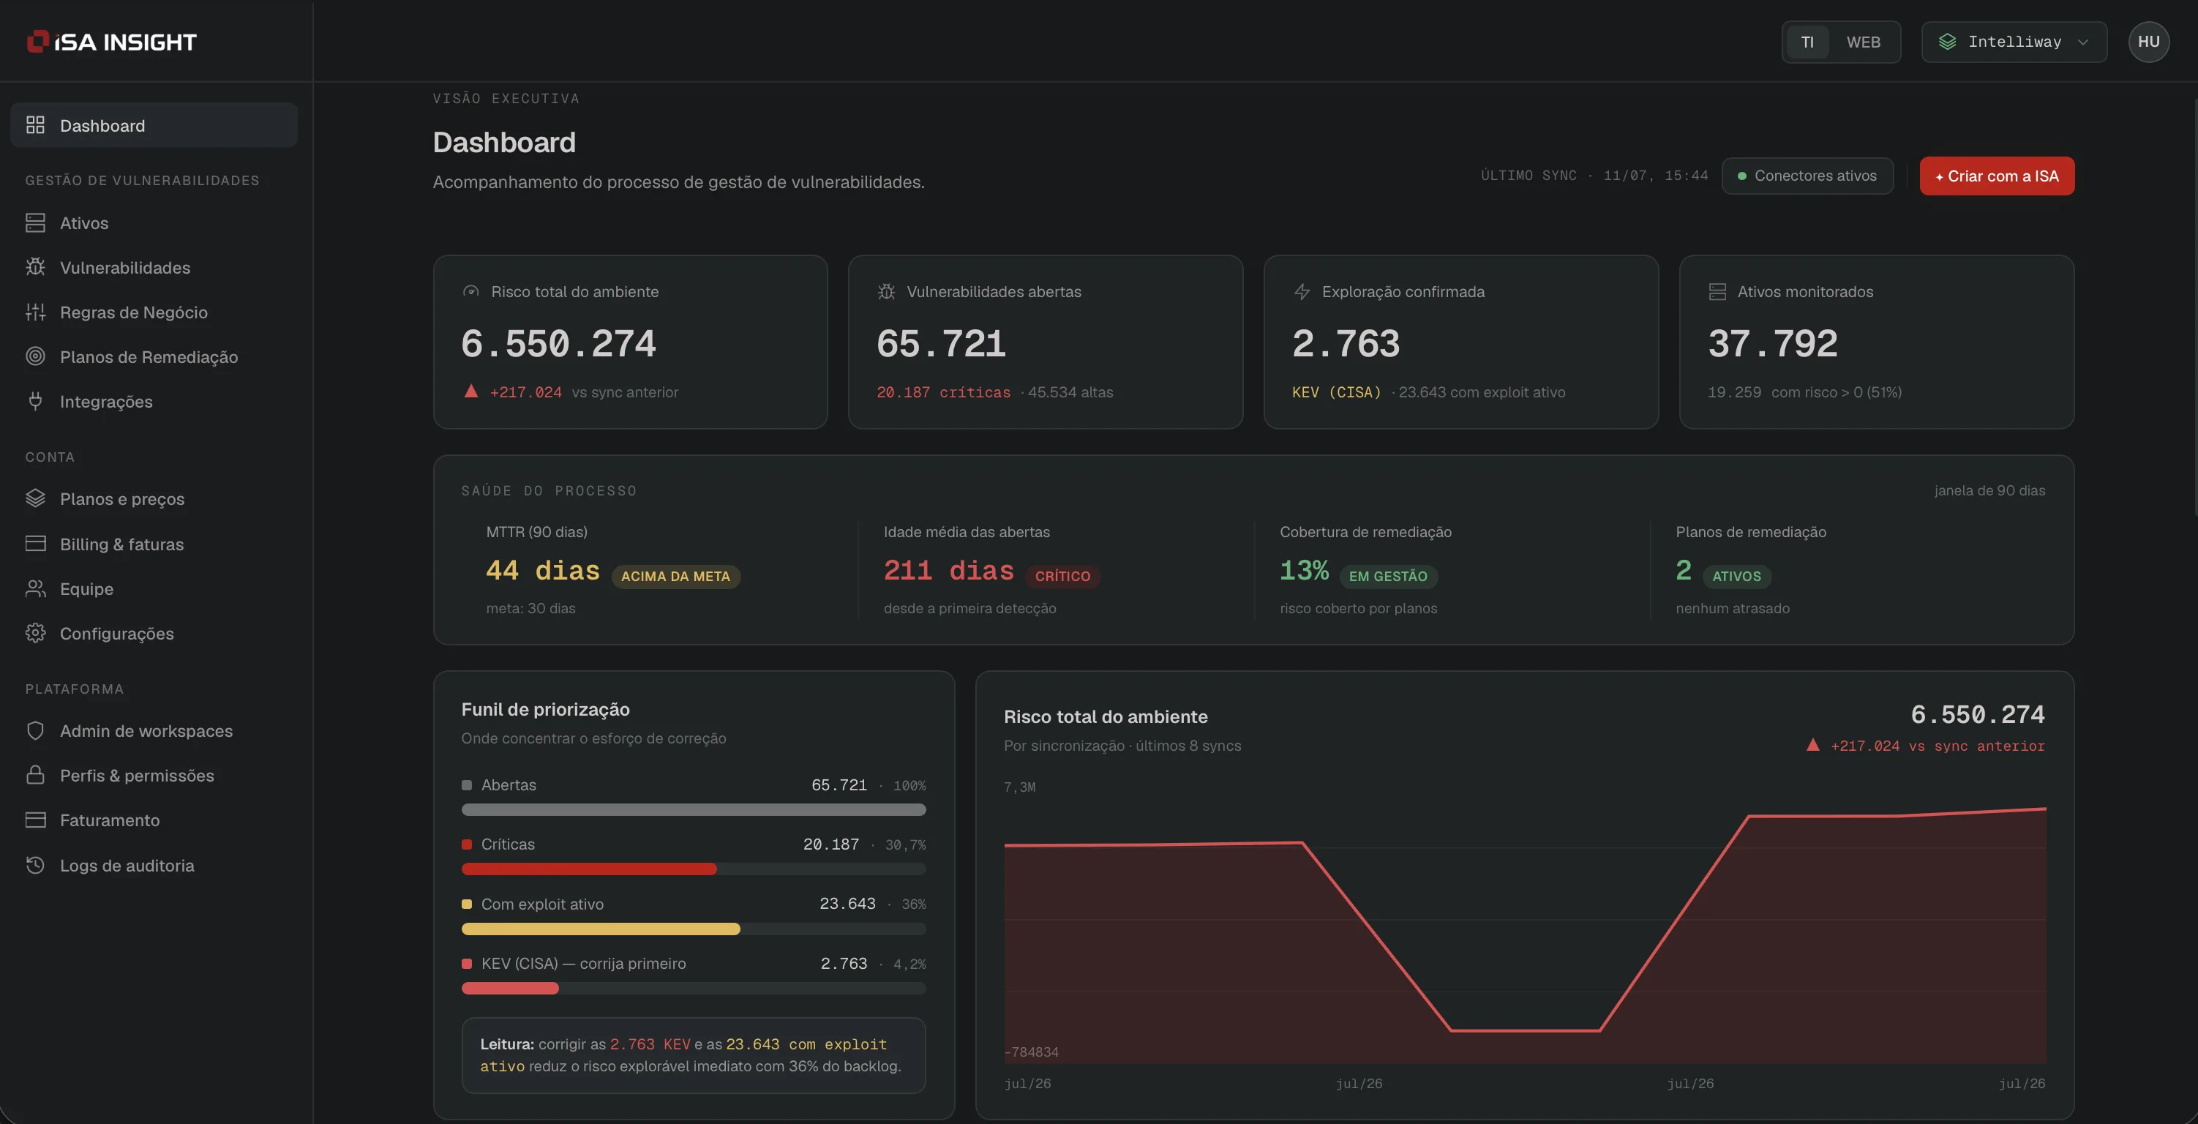Select Regras de Negócio in sidebar
2198x1124 pixels.
tap(154, 312)
